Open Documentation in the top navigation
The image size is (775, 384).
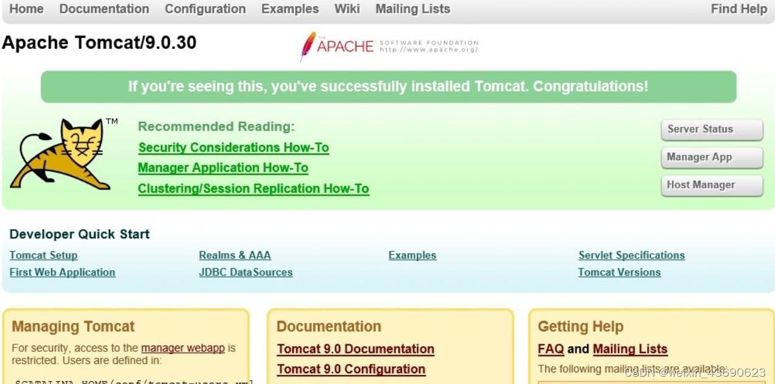tap(104, 9)
